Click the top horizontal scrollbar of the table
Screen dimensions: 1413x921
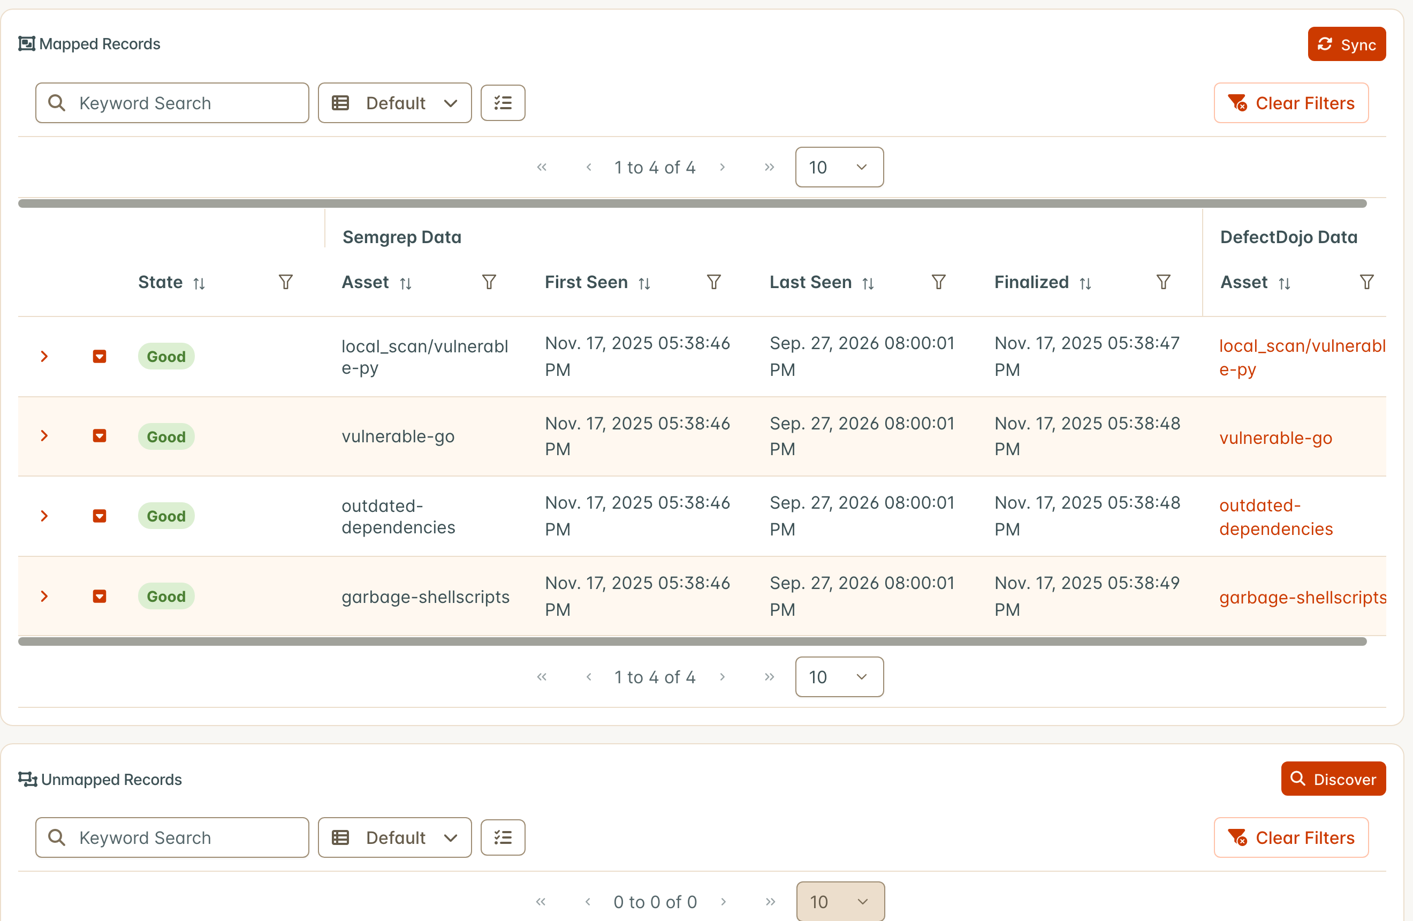pyautogui.click(x=692, y=203)
